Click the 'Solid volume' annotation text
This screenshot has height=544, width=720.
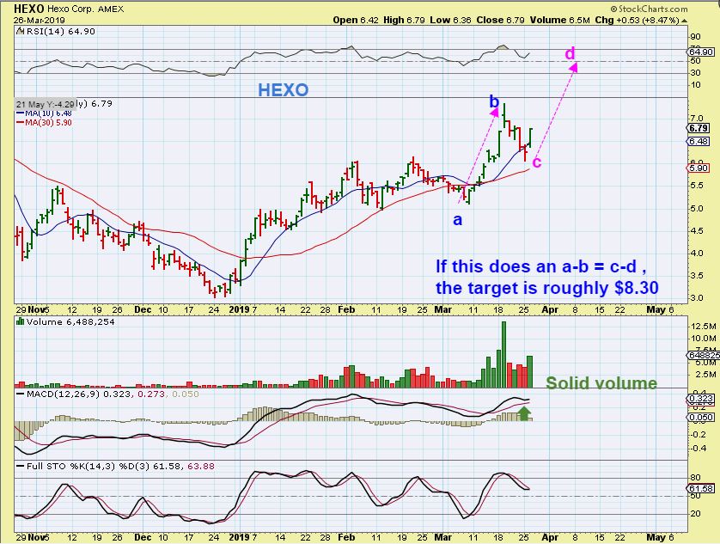[601, 383]
